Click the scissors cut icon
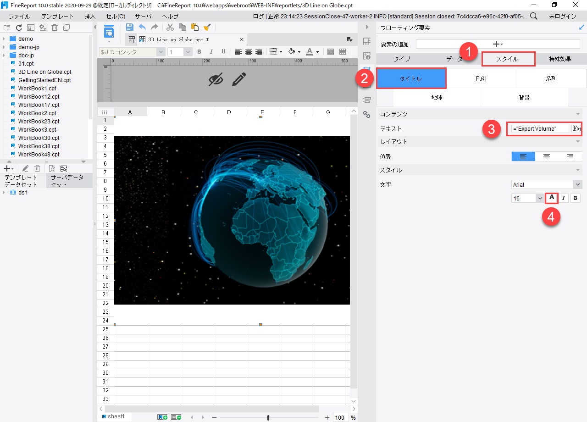 tap(170, 28)
